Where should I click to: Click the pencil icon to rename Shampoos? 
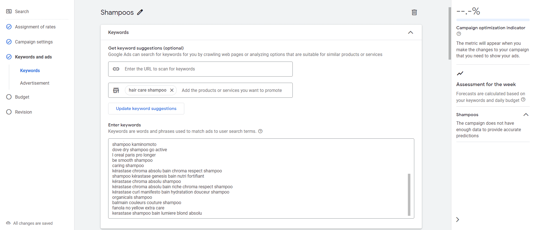[x=140, y=12]
